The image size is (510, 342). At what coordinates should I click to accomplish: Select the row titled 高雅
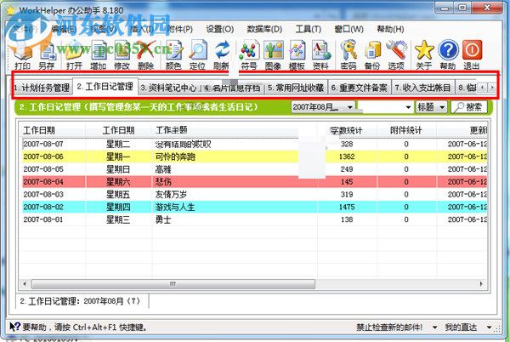pos(255,169)
